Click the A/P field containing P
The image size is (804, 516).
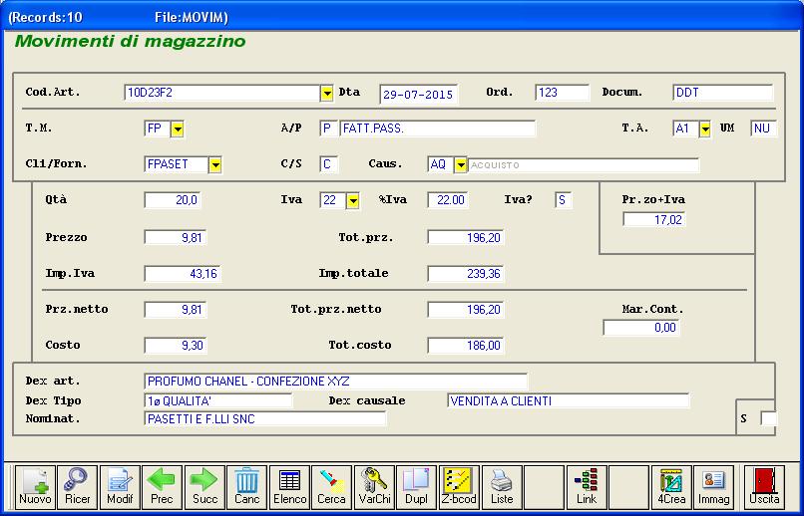point(328,129)
